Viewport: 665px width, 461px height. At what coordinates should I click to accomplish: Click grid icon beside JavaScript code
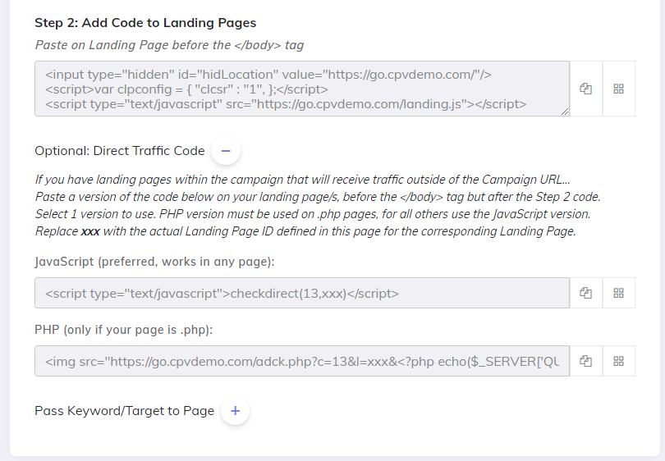coord(619,293)
